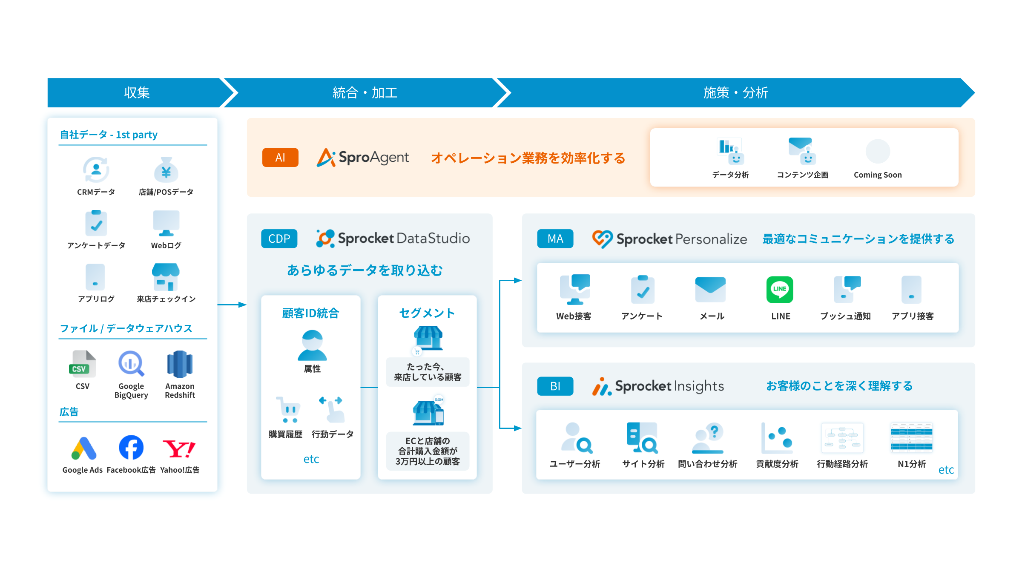Click the CRMデータ icon
Image resolution: width=1022 pixels, height=575 pixels.
tap(96, 170)
